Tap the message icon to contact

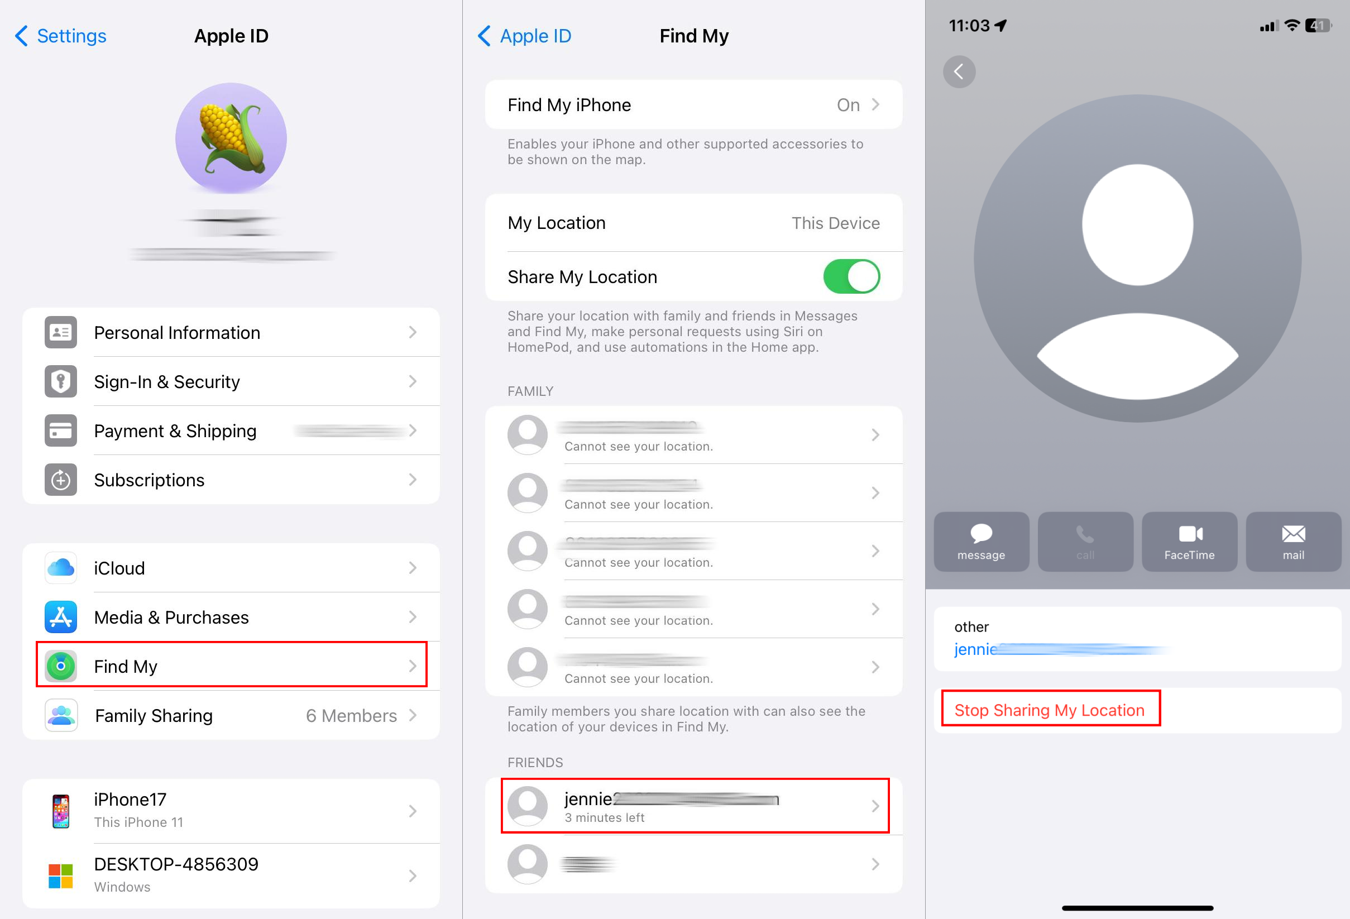point(980,542)
